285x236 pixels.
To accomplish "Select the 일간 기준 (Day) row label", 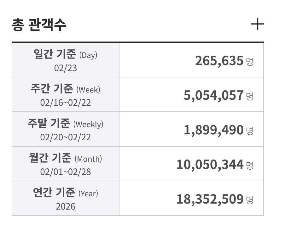I will 65,55.
